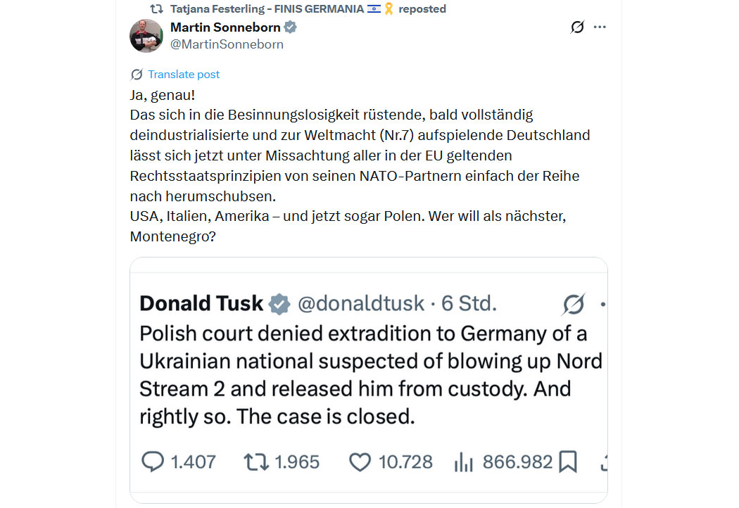This screenshot has width=739, height=508.
Task: Click Grok icon in the quoted Tusk post
Action: 574,304
